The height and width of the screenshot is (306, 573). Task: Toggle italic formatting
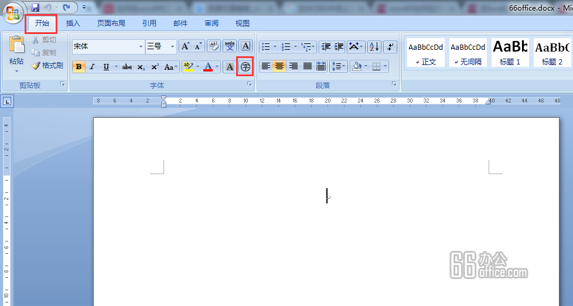(92, 67)
